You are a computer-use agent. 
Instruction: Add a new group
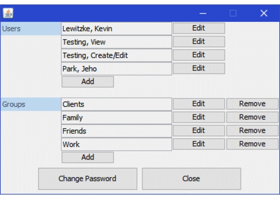pos(88,158)
